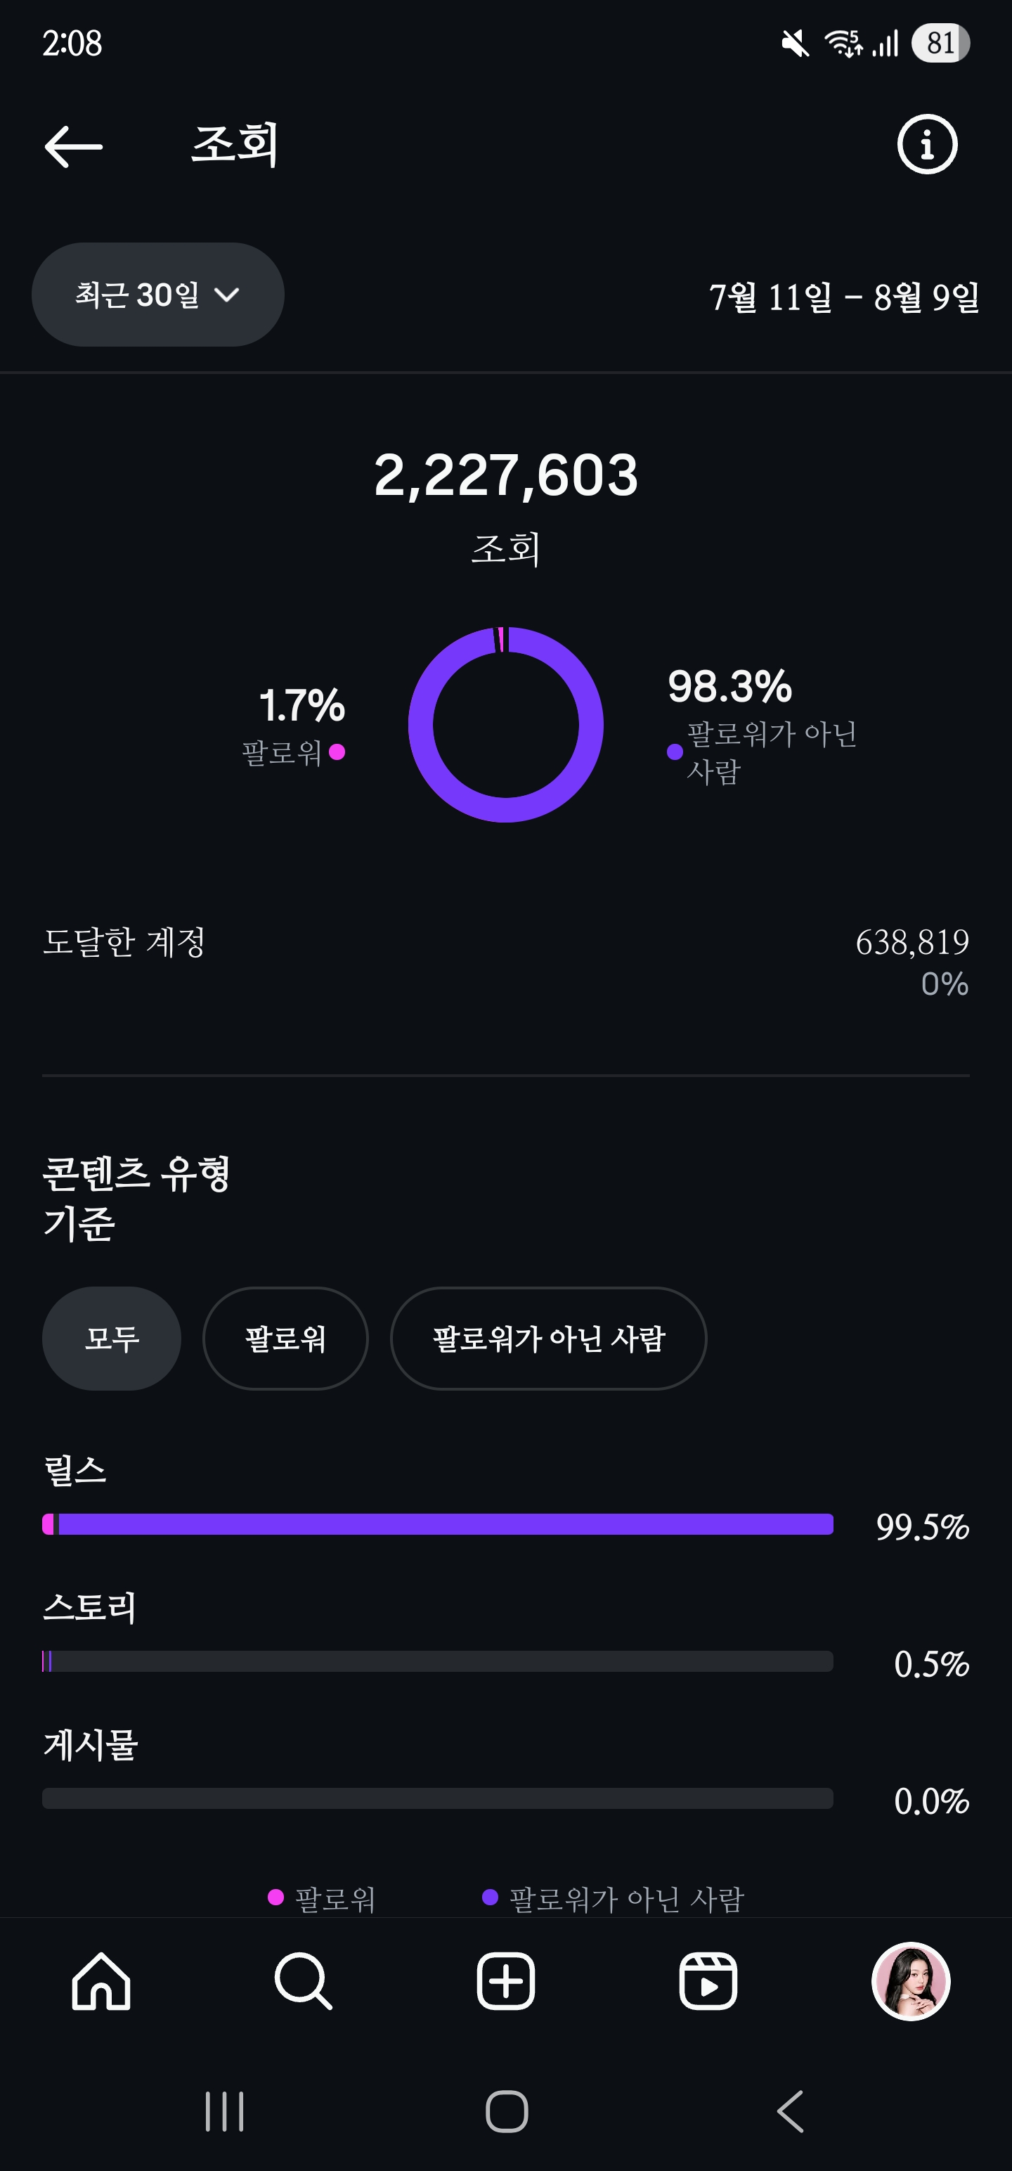Image resolution: width=1012 pixels, height=2171 pixels.
Task: Open the info icon about views
Action: tap(927, 144)
